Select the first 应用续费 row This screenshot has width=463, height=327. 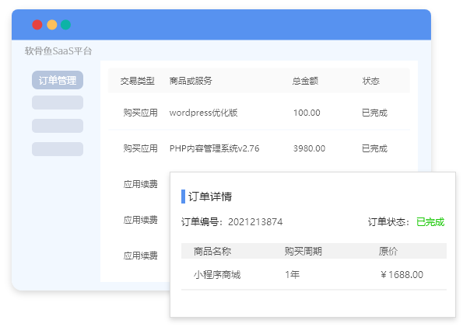pyautogui.click(x=141, y=184)
